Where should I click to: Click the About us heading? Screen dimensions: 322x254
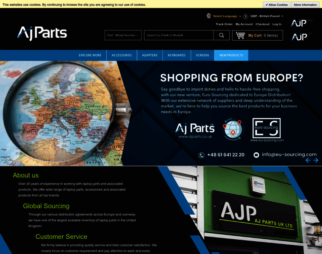[x=26, y=175]
